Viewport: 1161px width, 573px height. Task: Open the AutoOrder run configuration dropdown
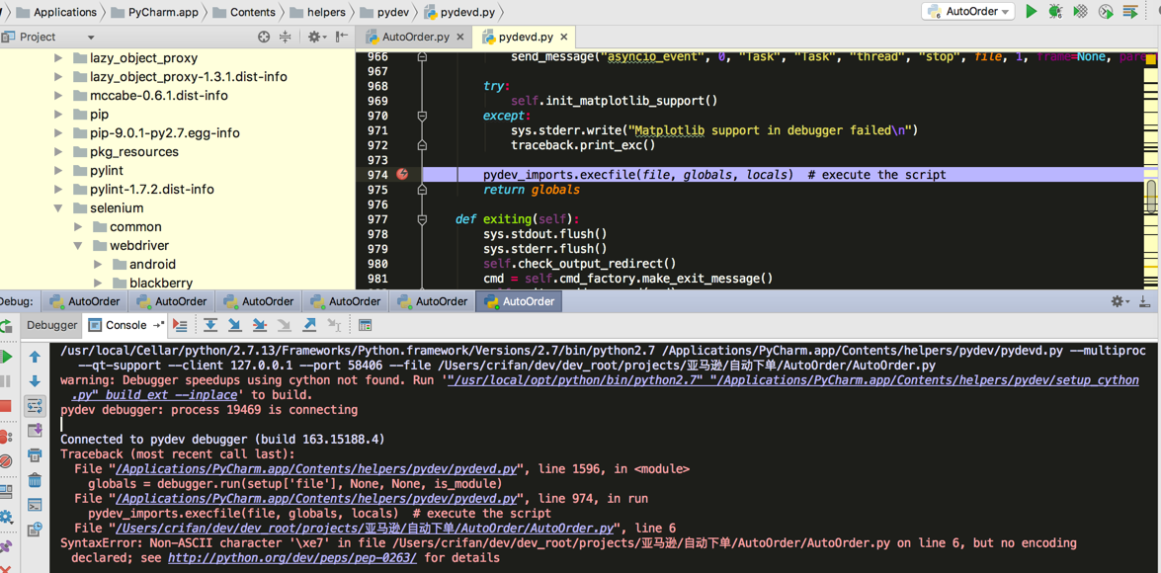point(968,12)
